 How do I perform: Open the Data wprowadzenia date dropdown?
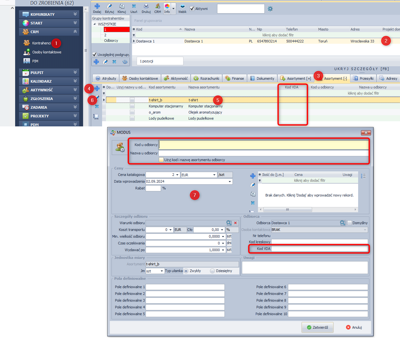[230, 181]
